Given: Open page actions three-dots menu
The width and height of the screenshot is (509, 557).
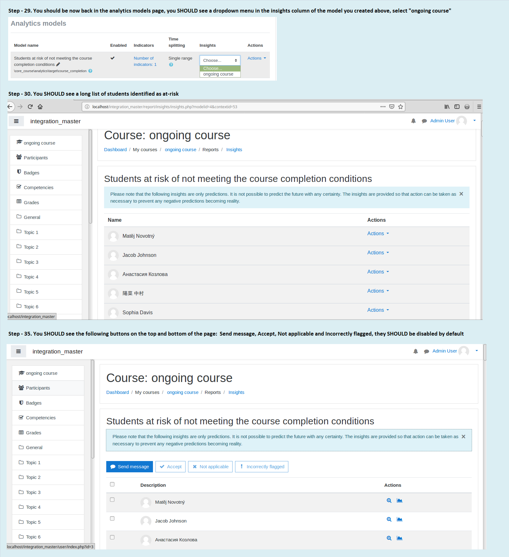Looking at the screenshot, I should tap(383, 107).
